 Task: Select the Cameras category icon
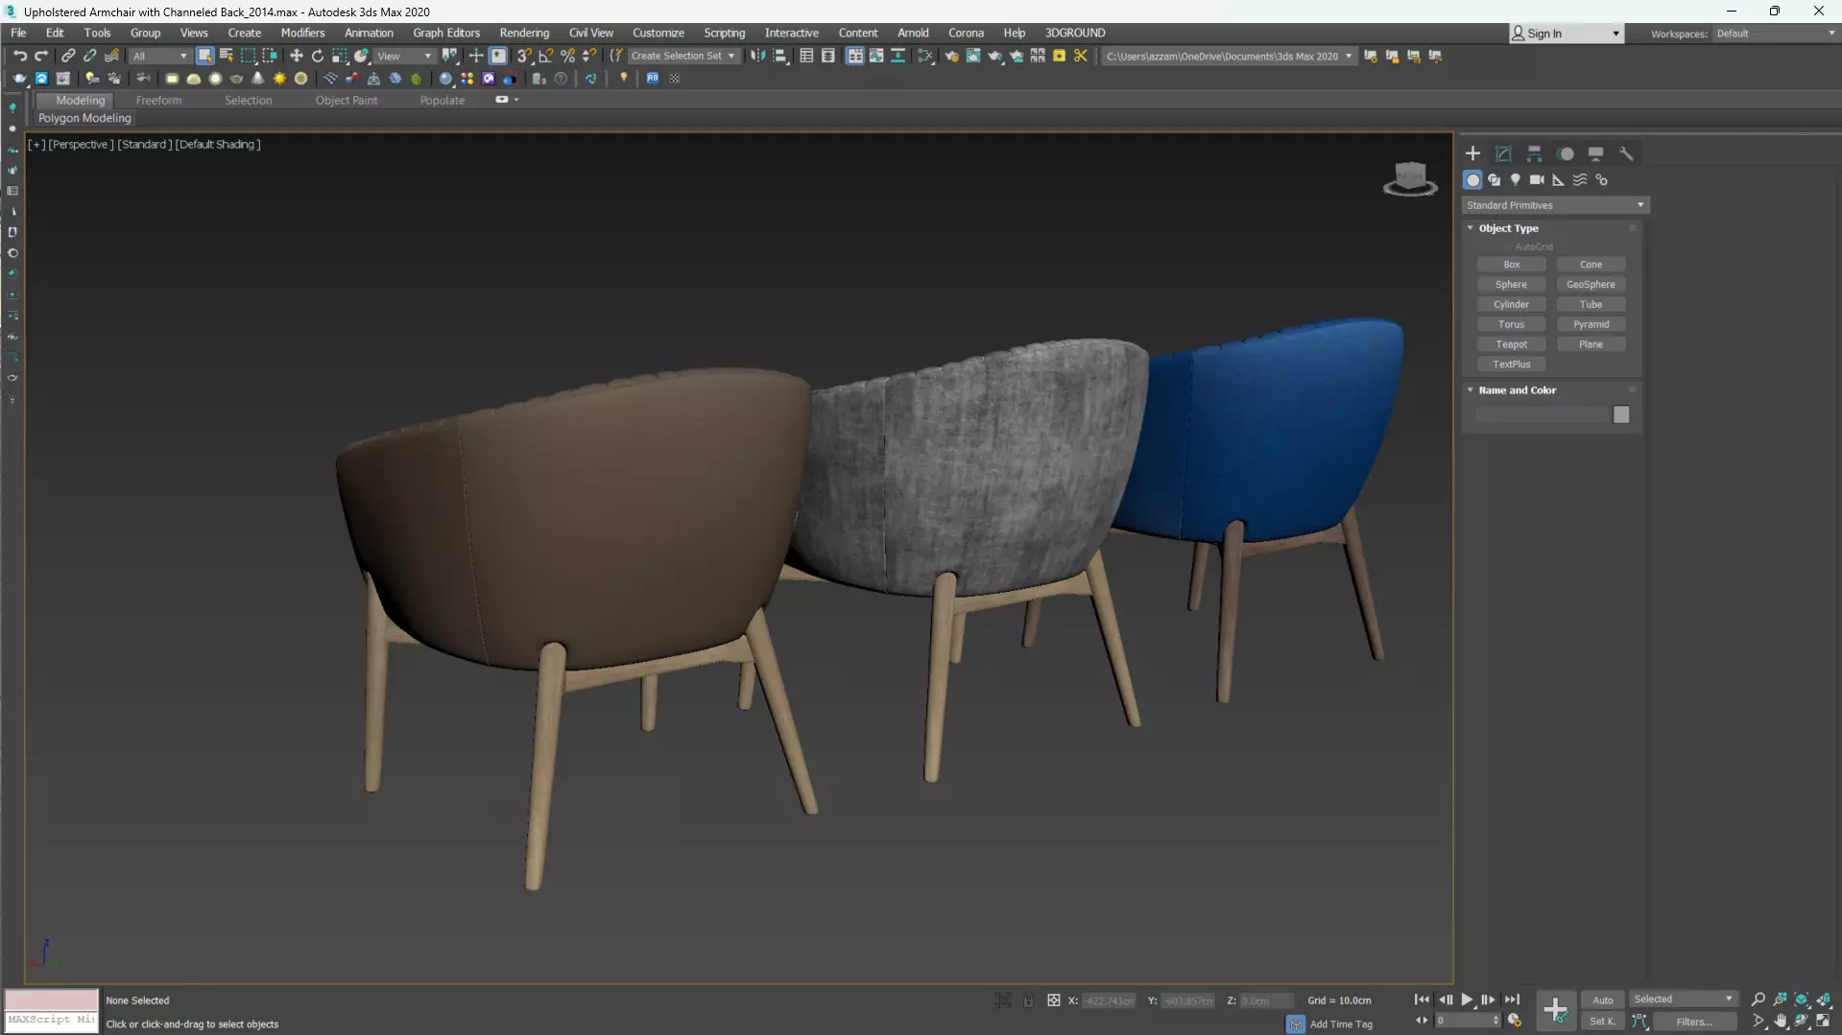(x=1537, y=180)
